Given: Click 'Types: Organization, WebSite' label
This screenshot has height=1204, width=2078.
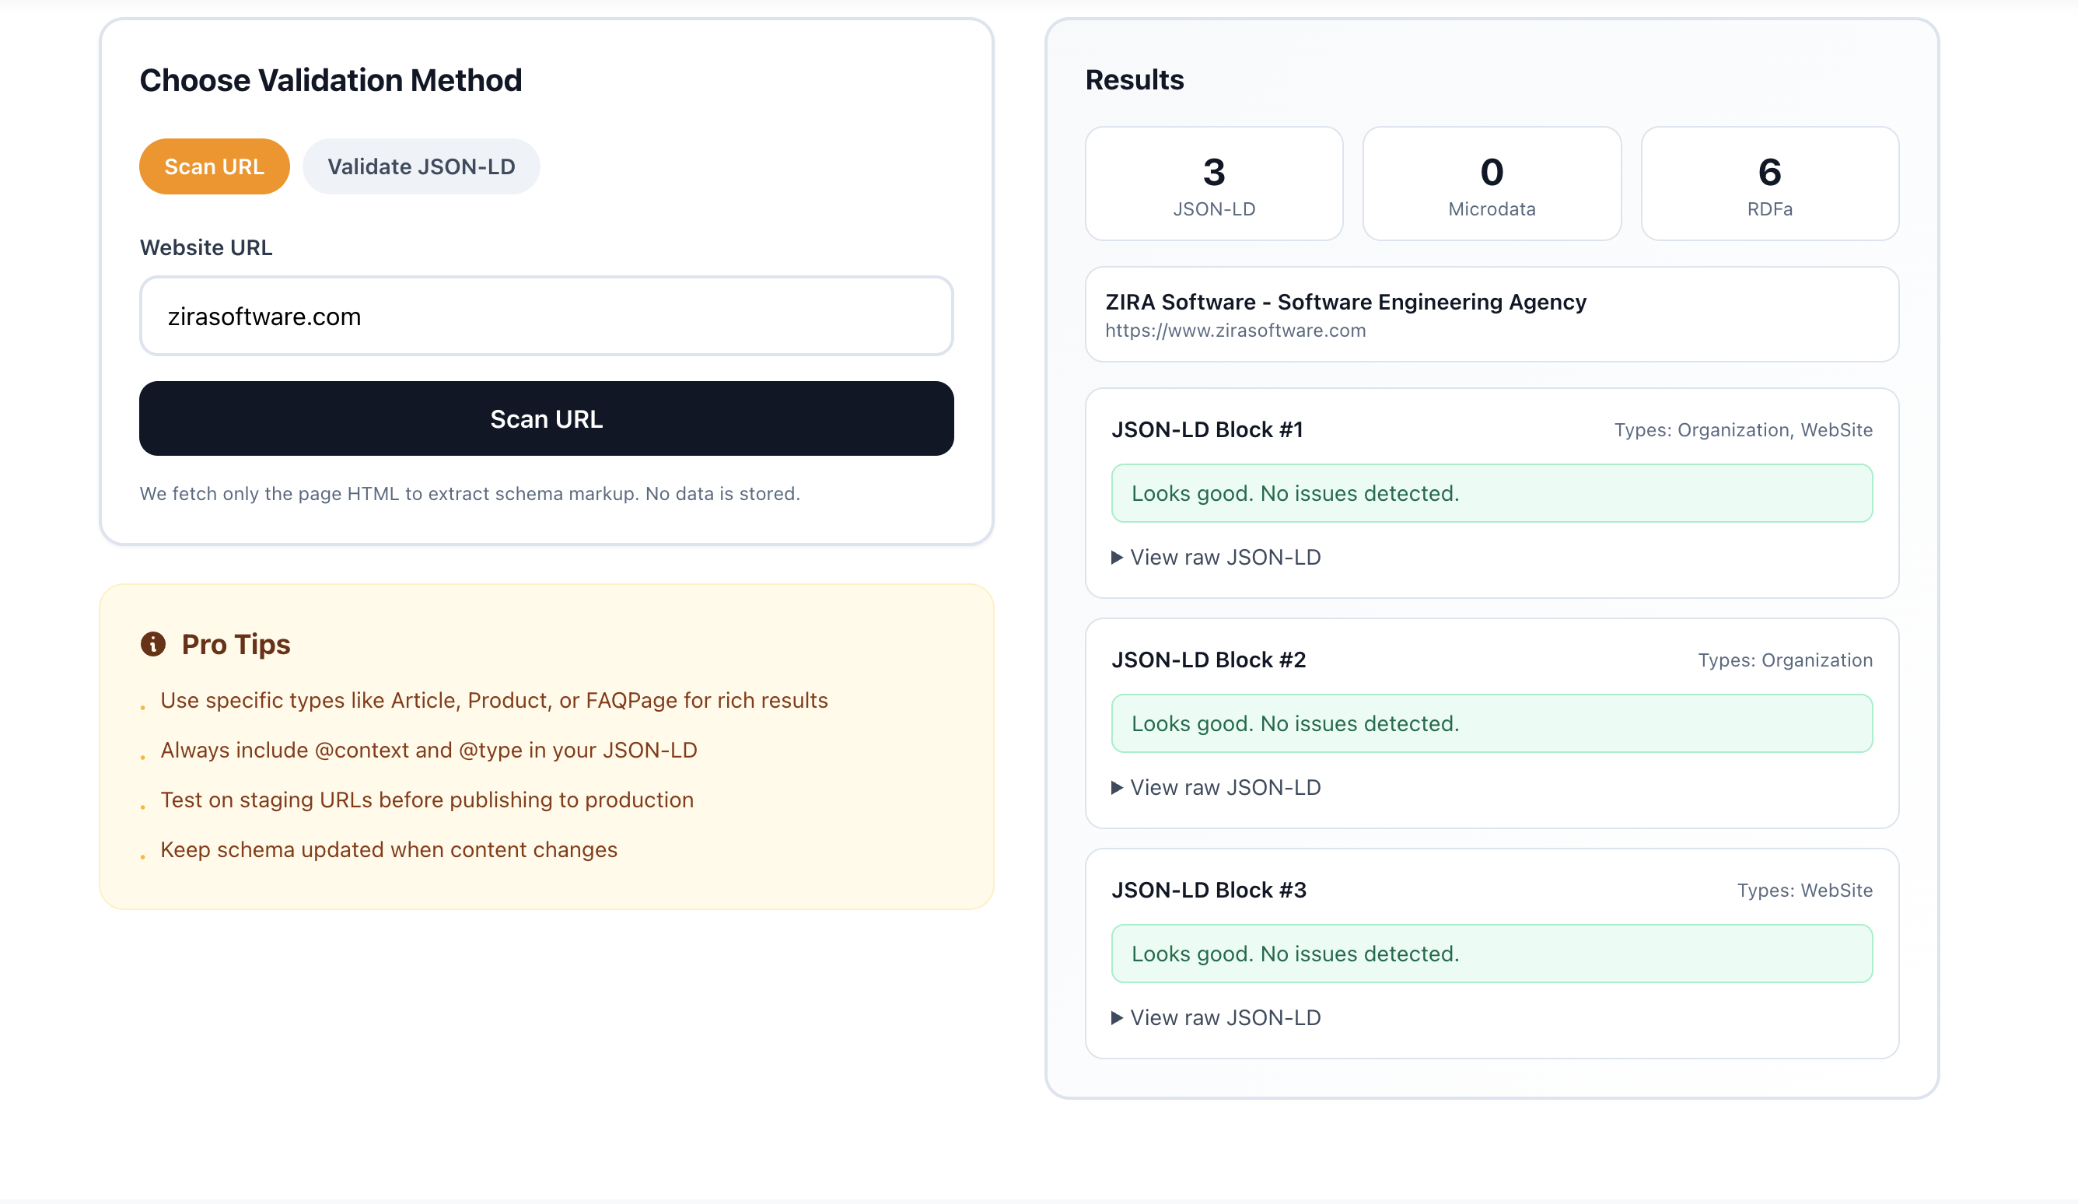Looking at the screenshot, I should (1744, 429).
